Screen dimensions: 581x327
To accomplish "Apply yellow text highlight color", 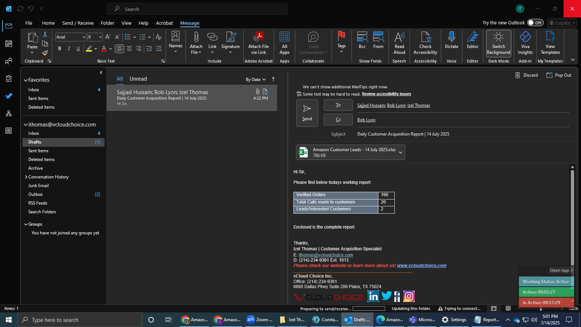I will coord(89,49).
